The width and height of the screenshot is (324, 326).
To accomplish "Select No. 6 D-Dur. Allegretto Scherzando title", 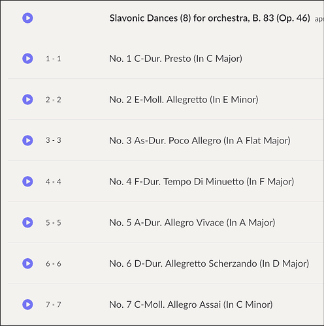I will pos(209,263).
